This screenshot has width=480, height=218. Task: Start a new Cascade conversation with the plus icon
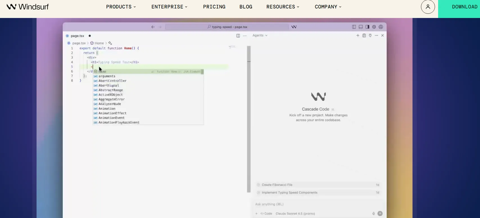358,35
